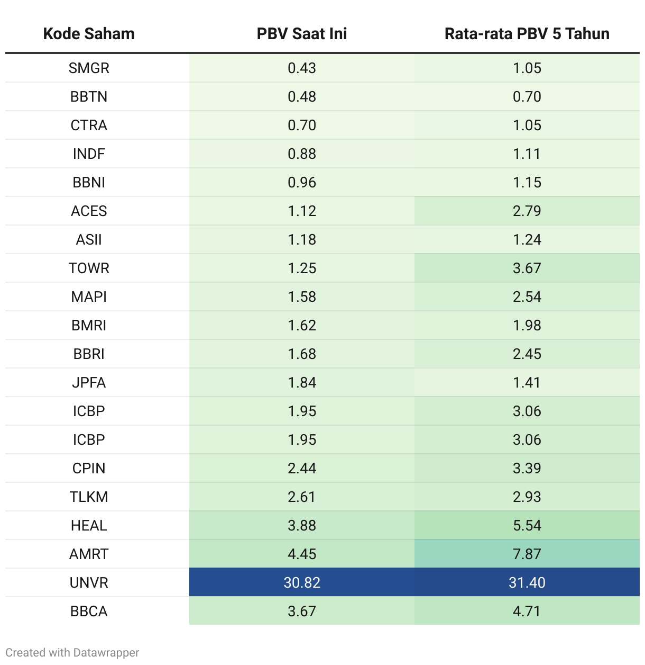The width and height of the screenshot is (645, 665).
Task: Select the TLKM row label
Action: pos(89,497)
